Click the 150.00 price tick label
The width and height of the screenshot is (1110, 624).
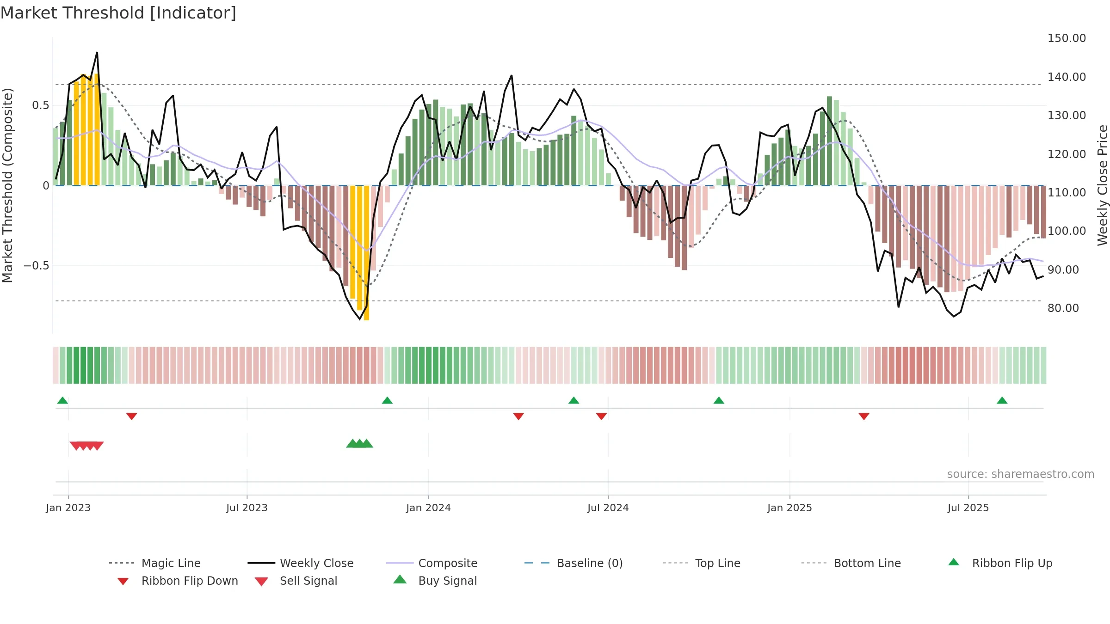coord(1067,38)
